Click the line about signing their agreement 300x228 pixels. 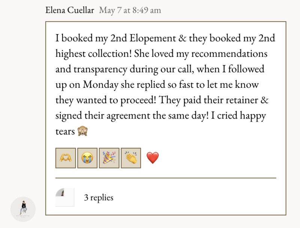click(x=161, y=115)
